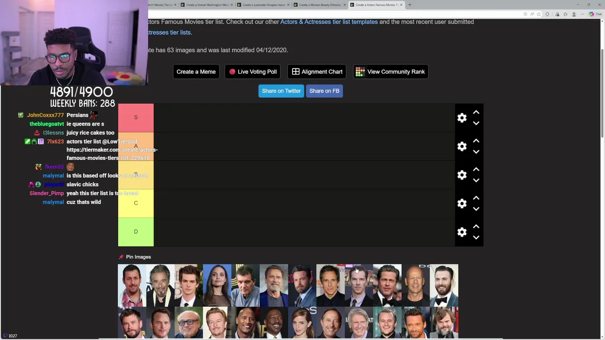Open the browser profile avatar

tap(574, 14)
